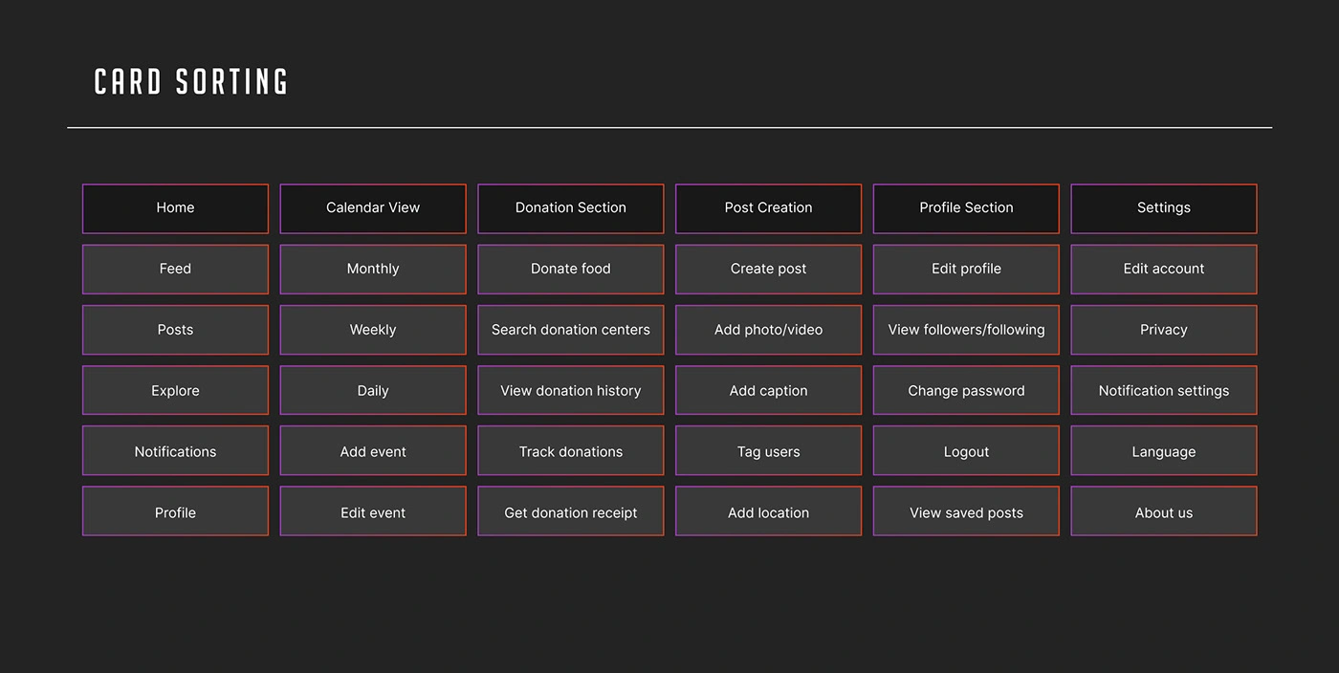Click the Monthly card
The image size is (1339, 673).
tap(373, 270)
